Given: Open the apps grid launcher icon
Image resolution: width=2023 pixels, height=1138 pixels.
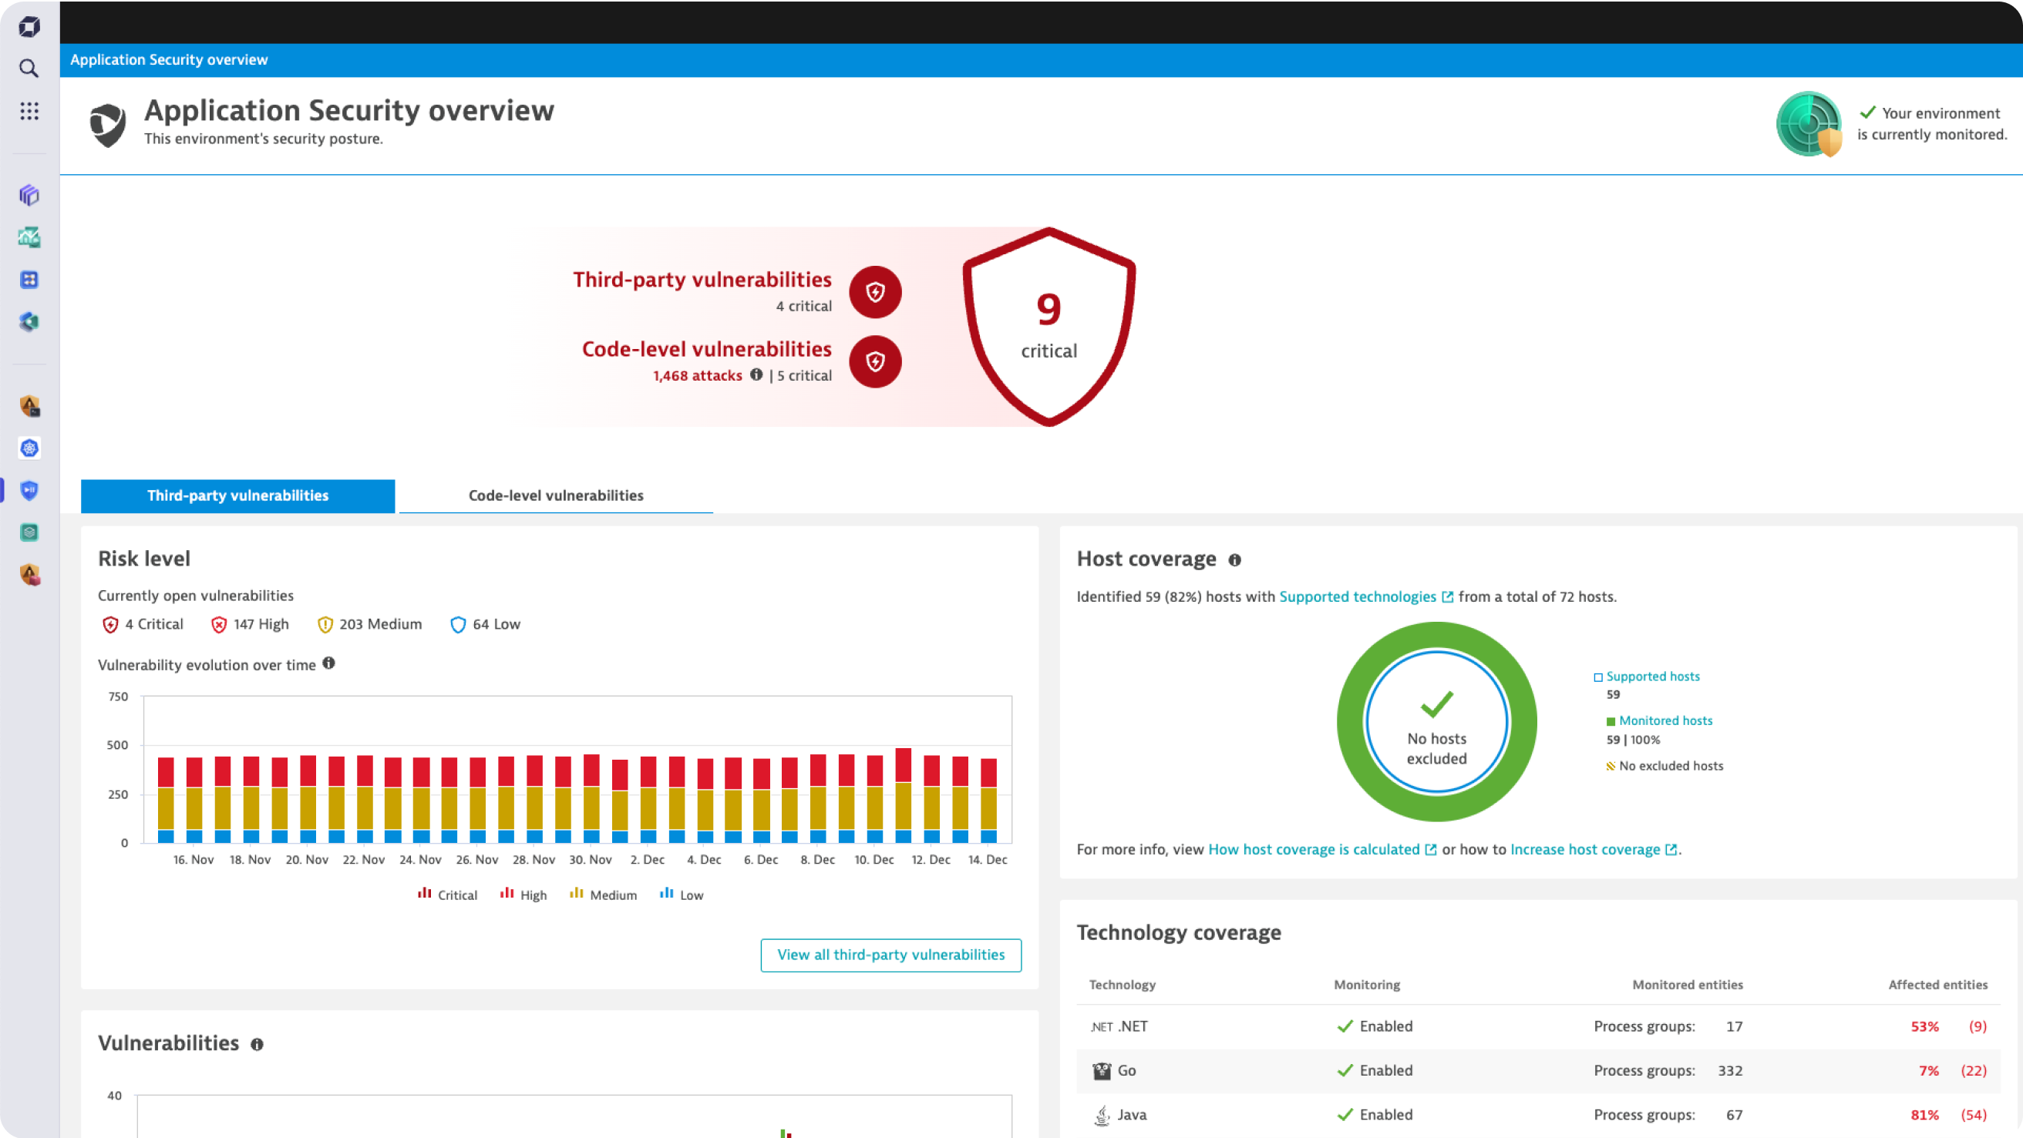Looking at the screenshot, I should (x=29, y=111).
